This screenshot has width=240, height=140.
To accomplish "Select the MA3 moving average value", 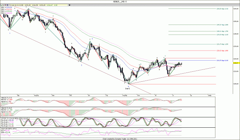I will pos(9,11).
